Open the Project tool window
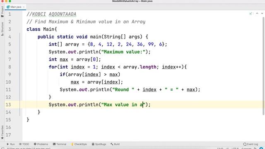265x149 pixels. [2, 12]
